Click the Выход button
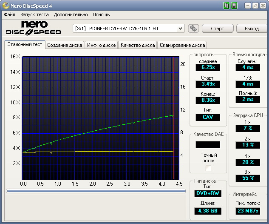The height and width of the screenshot is (224, 269). tap(252, 29)
